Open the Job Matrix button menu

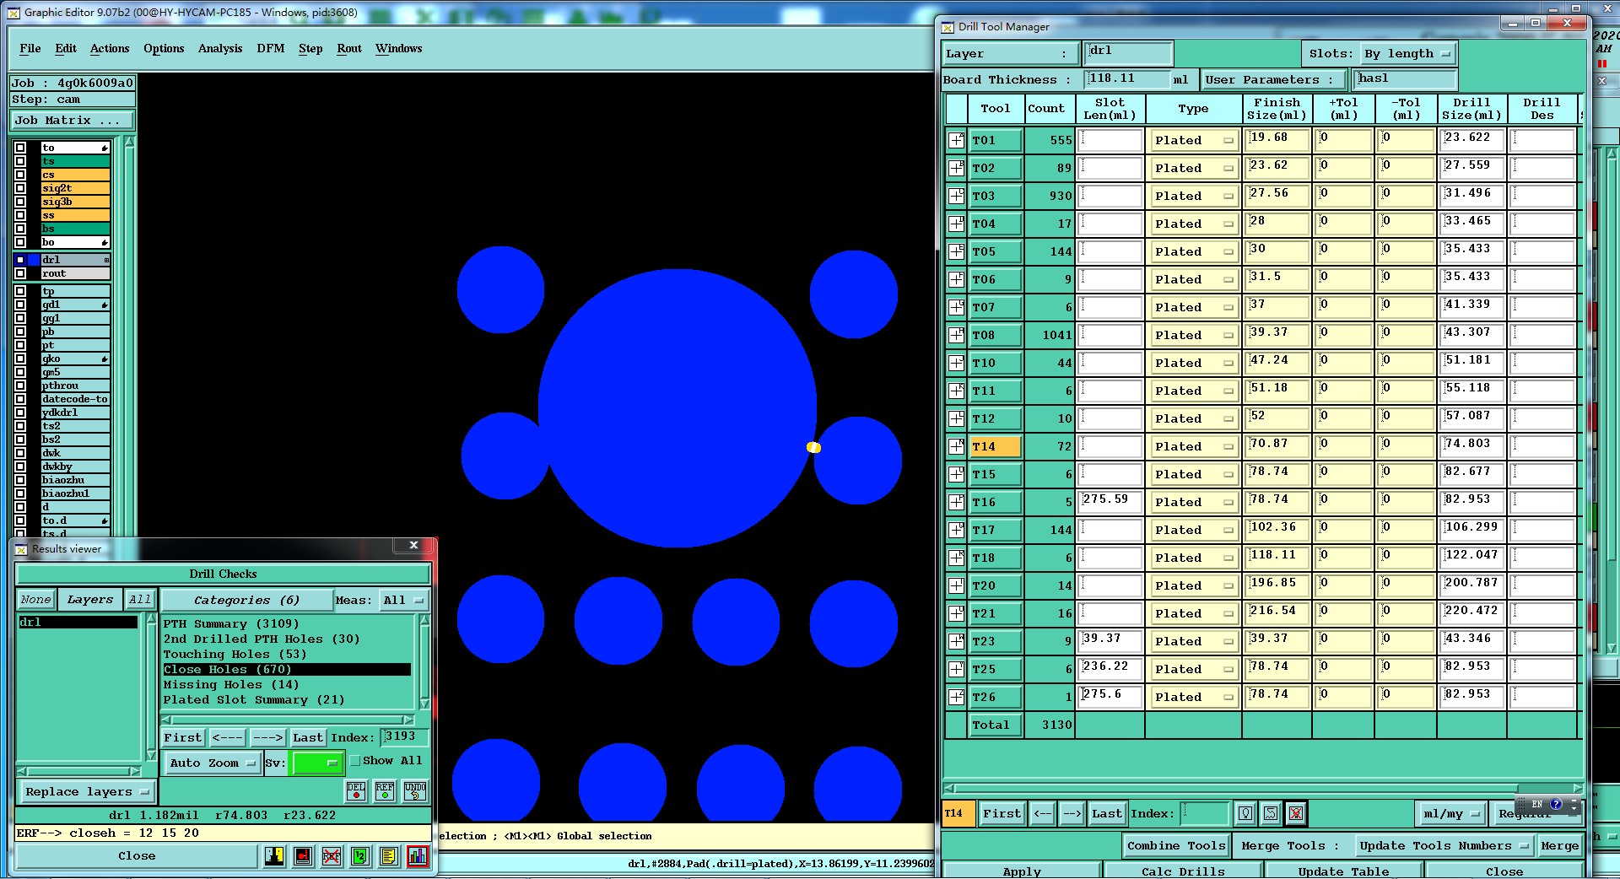[x=72, y=120]
